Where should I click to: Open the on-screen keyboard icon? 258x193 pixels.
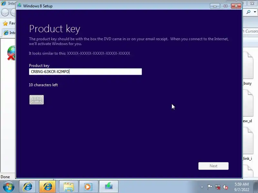point(36,100)
